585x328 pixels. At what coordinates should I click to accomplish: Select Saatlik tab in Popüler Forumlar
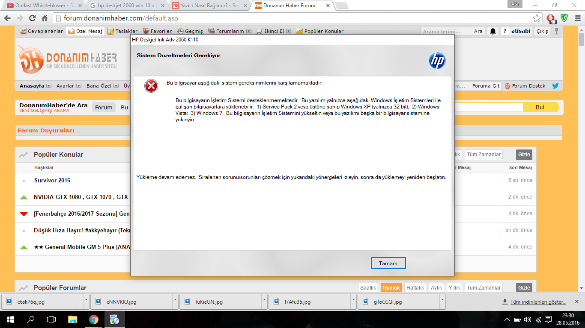click(x=368, y=288)
